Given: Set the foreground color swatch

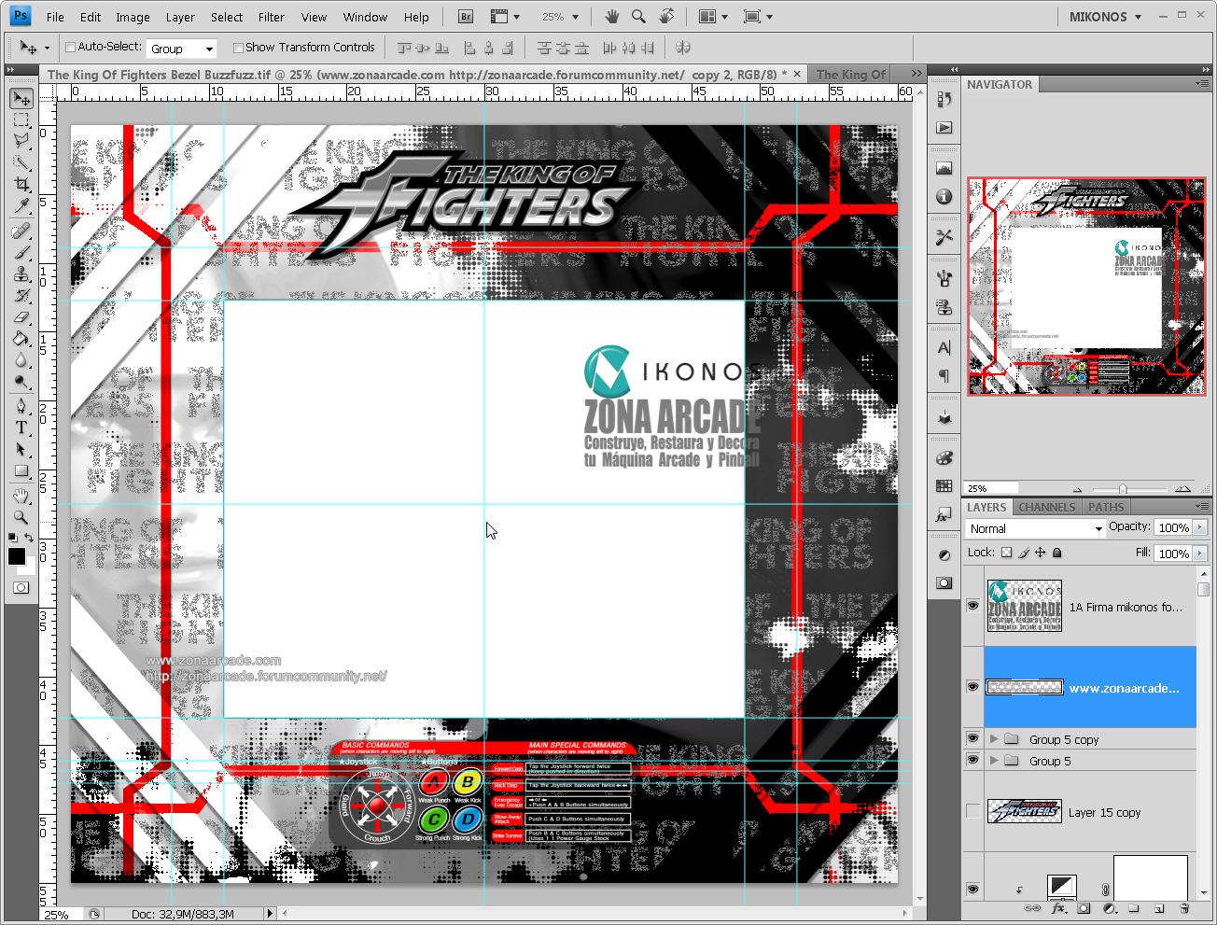Looking at the screenshot, I should pos(17,556).
